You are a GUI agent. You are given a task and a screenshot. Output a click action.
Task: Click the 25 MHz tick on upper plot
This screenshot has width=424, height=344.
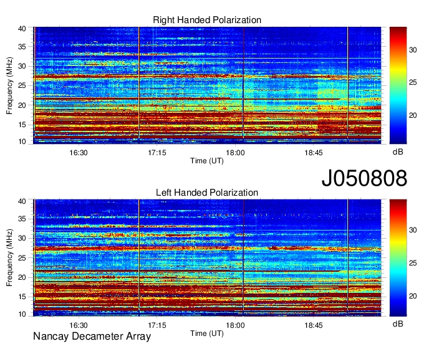(22, 85)
